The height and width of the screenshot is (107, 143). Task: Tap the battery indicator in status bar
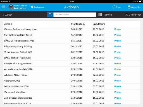[x=140, y=1]
